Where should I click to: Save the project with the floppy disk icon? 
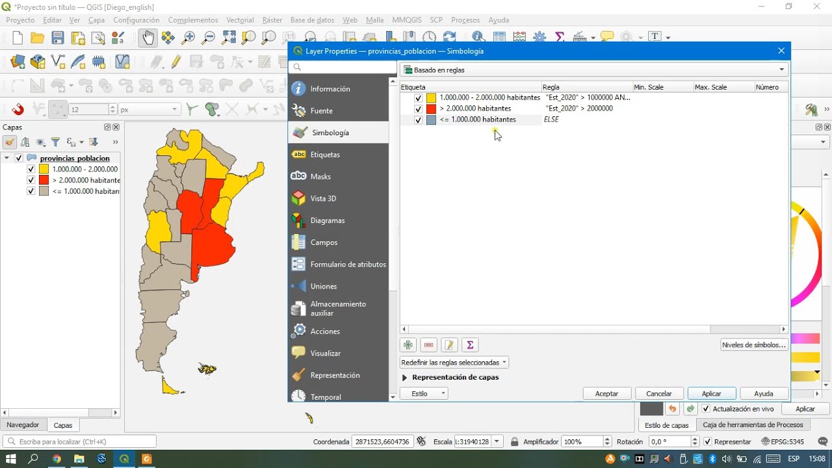click(58, 38)
